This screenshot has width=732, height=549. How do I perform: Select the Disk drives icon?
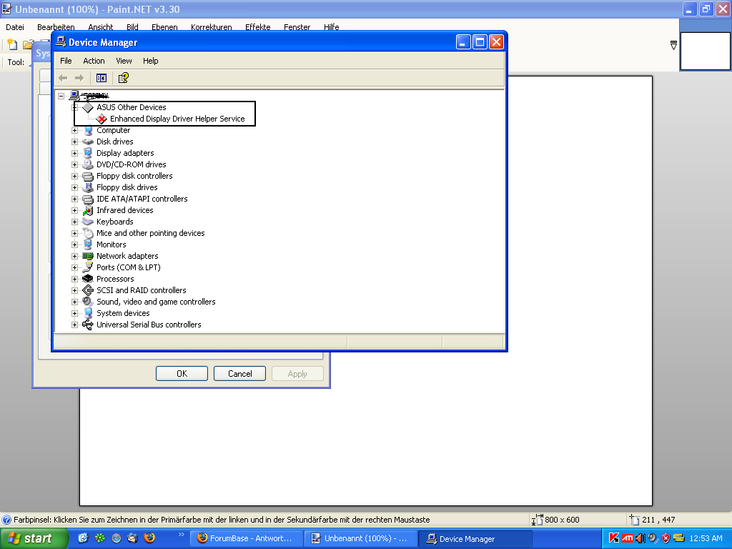tap(88, 142)
